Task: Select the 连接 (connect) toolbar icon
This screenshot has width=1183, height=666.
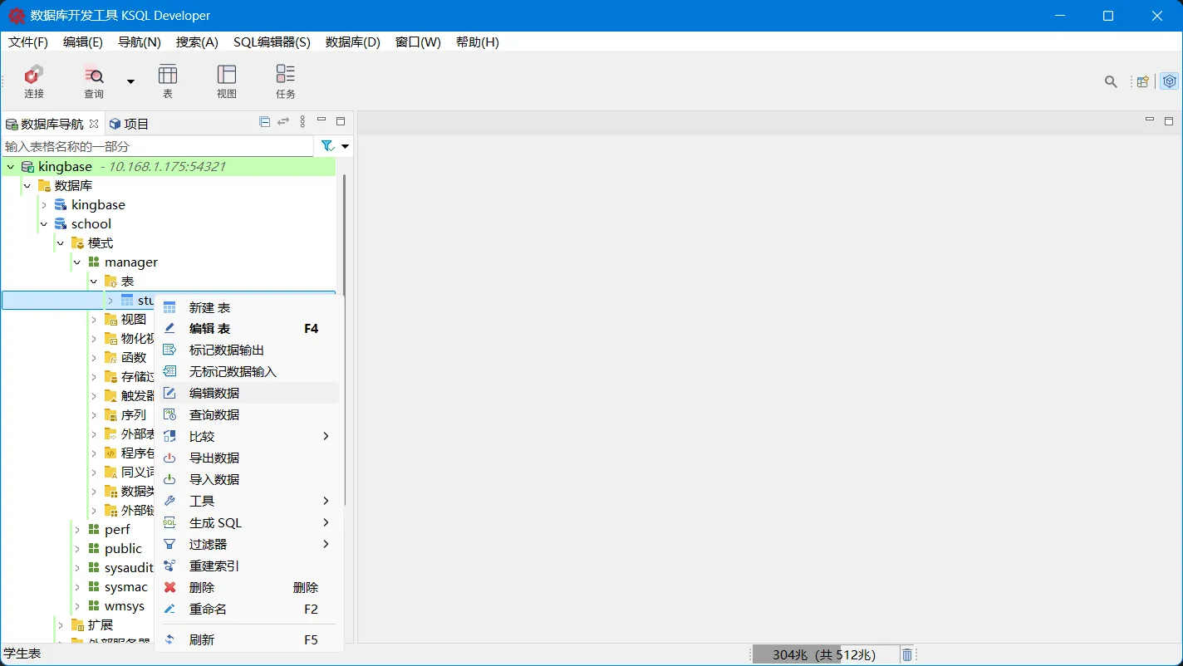Action: pos(33,81)
